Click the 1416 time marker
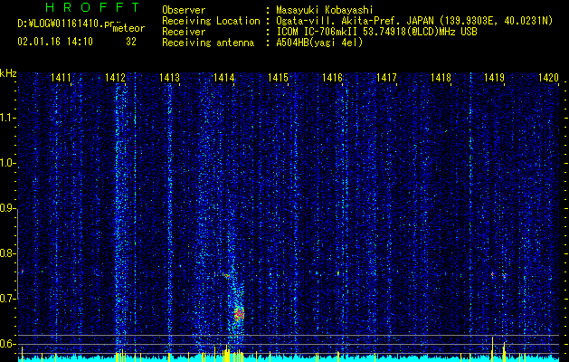569x362 pixels. pos(332,78)
